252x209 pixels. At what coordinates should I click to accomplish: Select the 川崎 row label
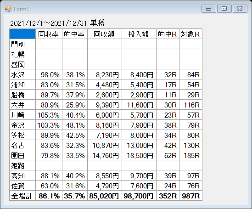pos(22,115)
